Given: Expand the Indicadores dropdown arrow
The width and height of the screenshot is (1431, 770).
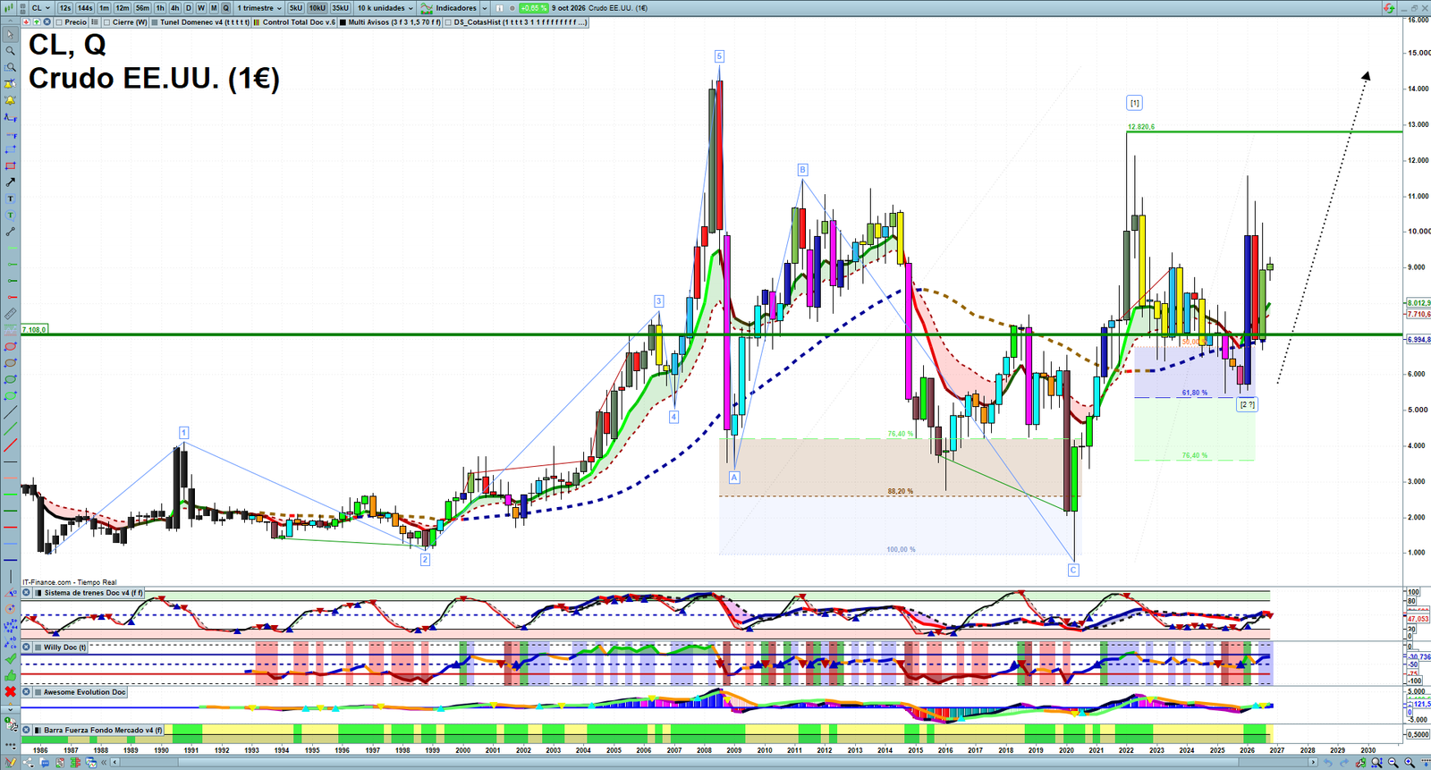Looking at the screenshot, I should (x=485, y=8).
